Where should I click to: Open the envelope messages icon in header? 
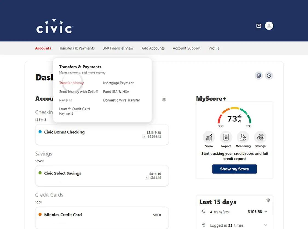258,26
